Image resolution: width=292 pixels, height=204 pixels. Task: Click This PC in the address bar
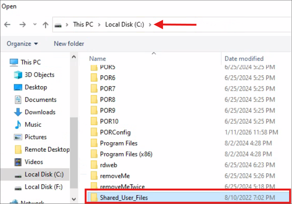click(x=83, y=25)
